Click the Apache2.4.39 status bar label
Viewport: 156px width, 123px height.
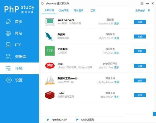tap(59, 120)
